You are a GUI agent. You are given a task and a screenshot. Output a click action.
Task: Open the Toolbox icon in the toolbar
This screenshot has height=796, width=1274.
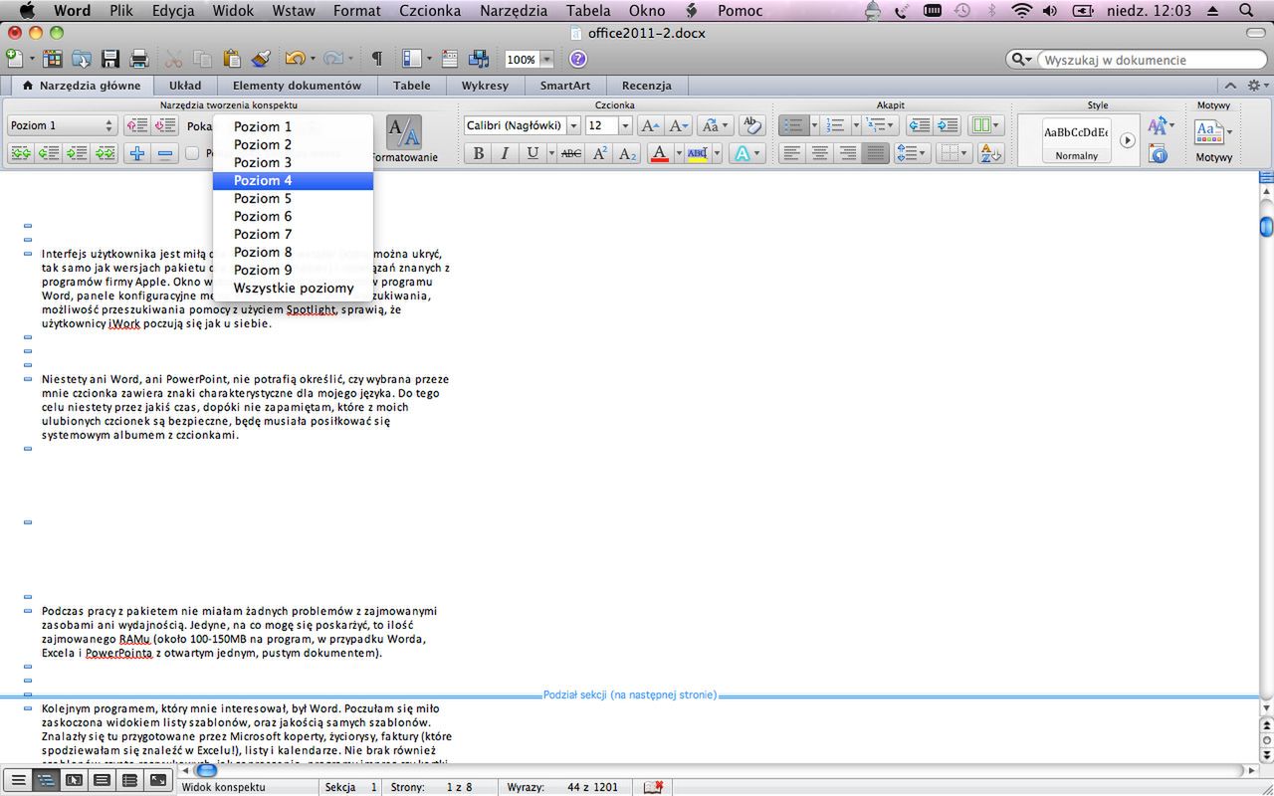[450, 59]
